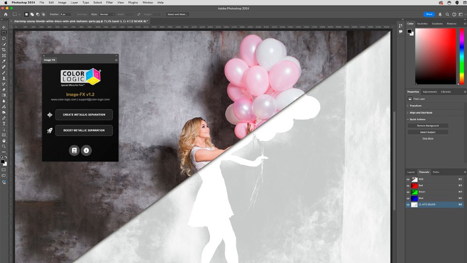
Task: Select the Zoom tool in toolbar
Action: [4, 146]
